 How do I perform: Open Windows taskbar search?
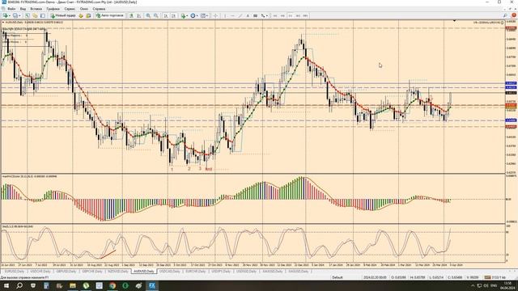tap(19, 285)
